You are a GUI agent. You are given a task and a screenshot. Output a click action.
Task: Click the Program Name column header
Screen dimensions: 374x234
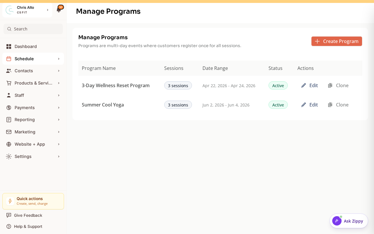tap(99, 68)
